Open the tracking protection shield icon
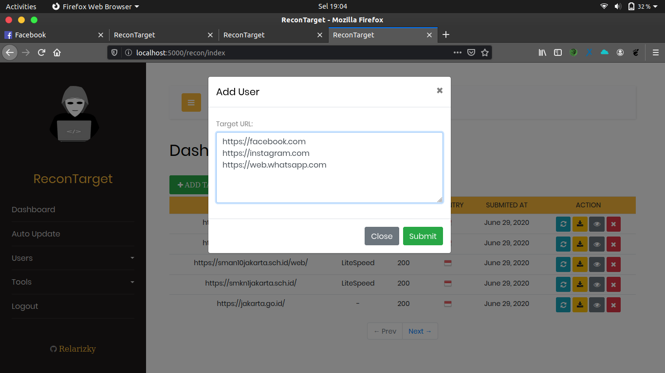Image resolution: width=665 pixels, height=373 pixels. tap(114, 52)
